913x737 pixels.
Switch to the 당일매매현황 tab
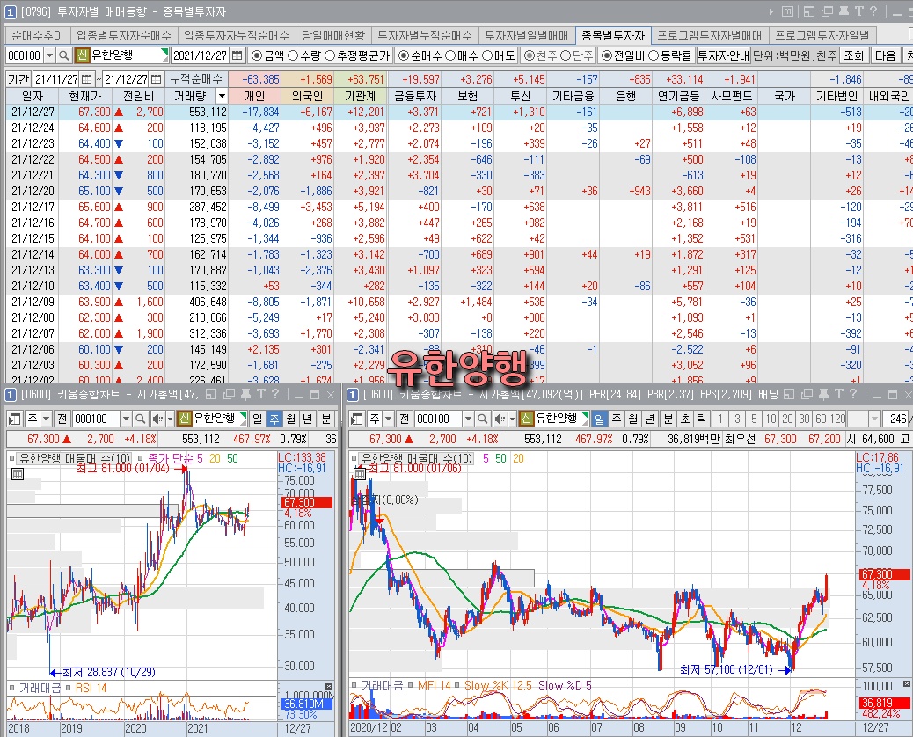tap(333, 35)
